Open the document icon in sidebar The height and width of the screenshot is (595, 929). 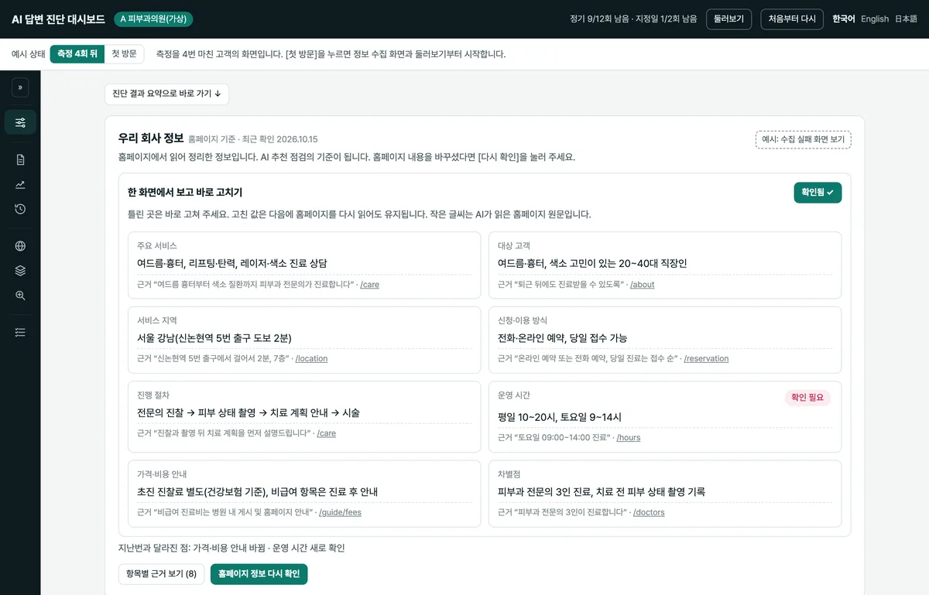pos(20,159)
